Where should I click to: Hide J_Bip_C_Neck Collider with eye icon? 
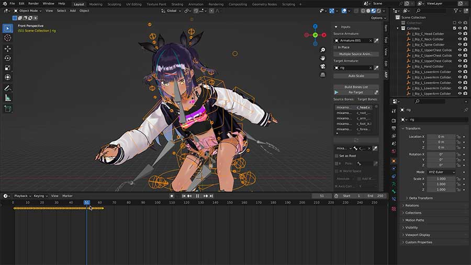459,39
